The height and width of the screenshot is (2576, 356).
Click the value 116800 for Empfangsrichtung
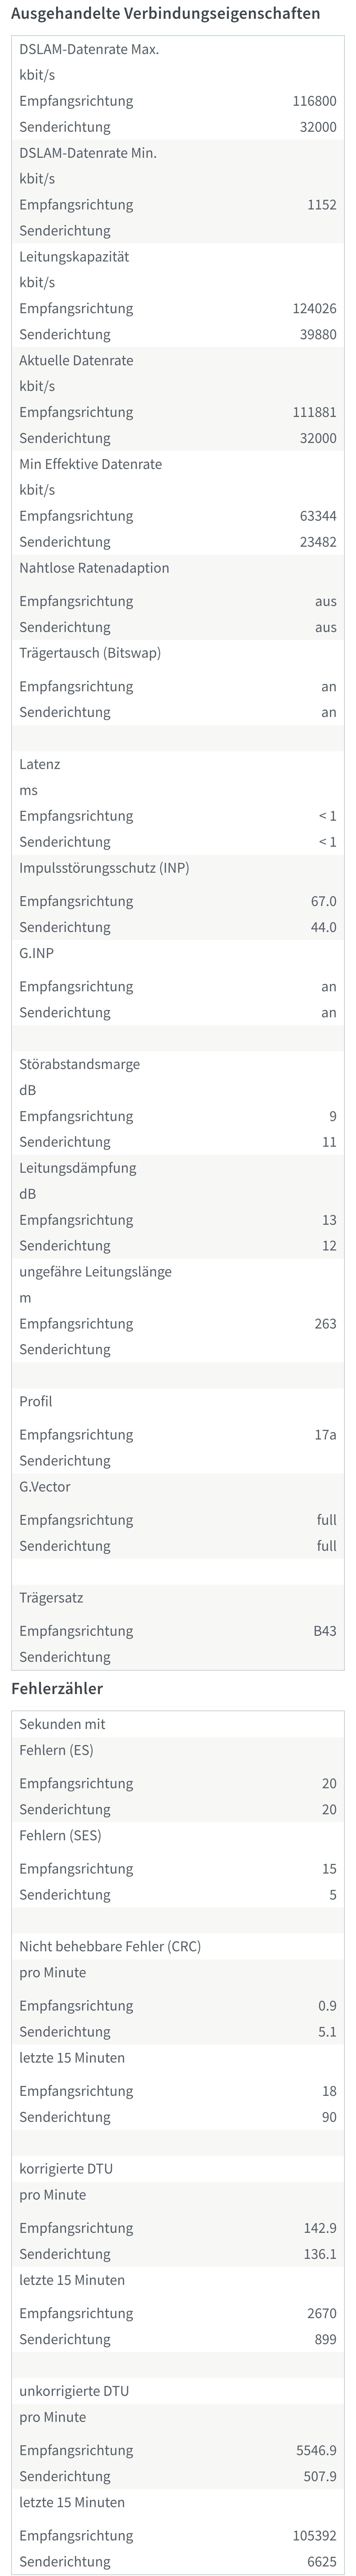[x=314, y=101]
